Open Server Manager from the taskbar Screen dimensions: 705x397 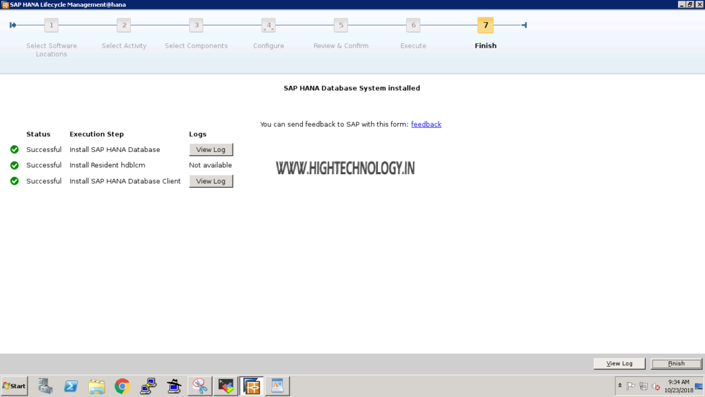click(x=45, y=386)
